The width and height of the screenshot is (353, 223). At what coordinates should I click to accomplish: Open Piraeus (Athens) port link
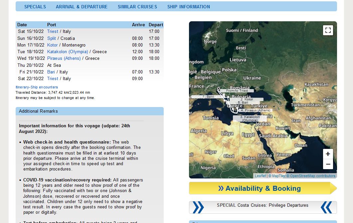[x=64, y=58]
